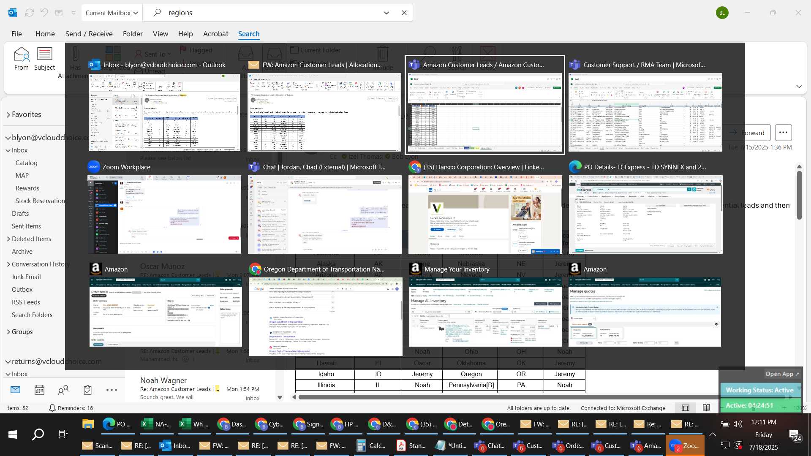Click more actions ellipsis beside Forward
811x456 pixels.
coord(783,133)
